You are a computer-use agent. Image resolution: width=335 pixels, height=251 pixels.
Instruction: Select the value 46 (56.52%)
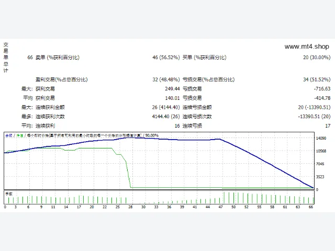(166, 58)
